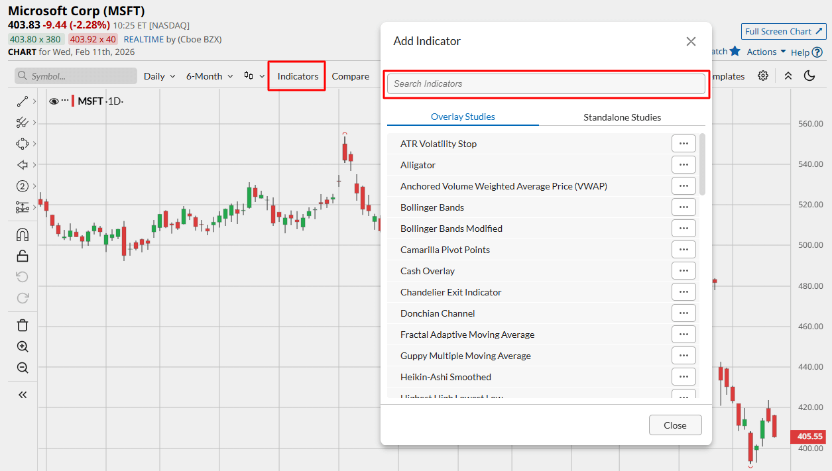
Task: Open options for Bollinger Bands indicator
Action: tap(683, 207)
